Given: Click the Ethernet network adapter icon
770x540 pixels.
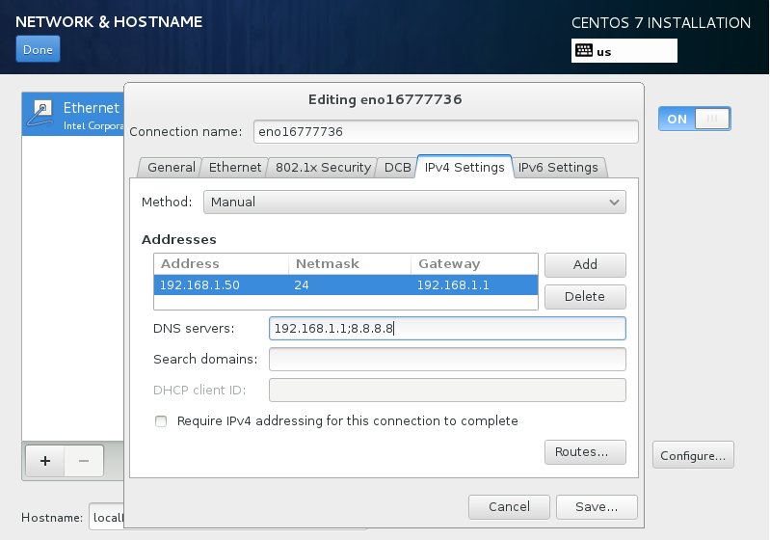Looking at the screenshot, I should [40, 114].
